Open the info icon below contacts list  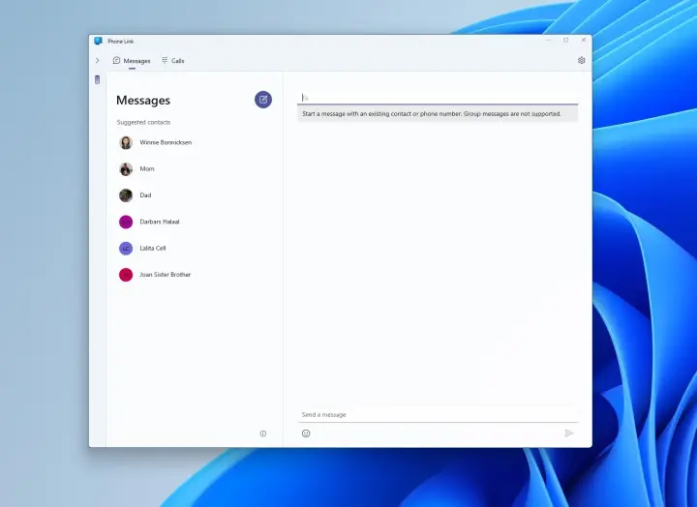pyautogui.click(x=263, y=433)
